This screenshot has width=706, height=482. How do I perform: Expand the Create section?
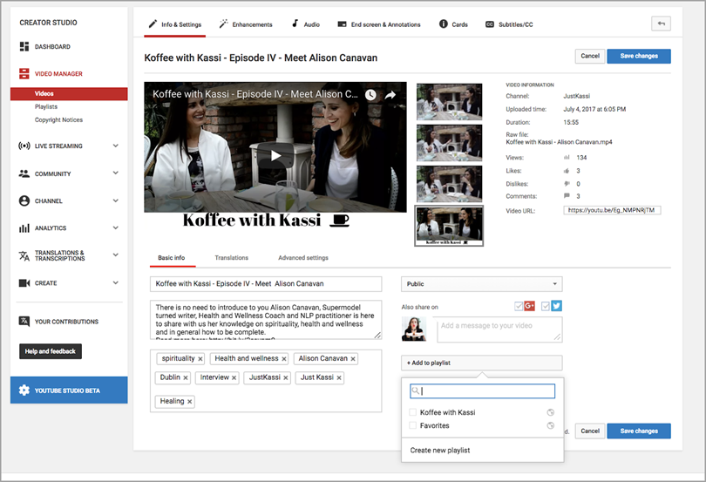click(x=116, y=283)
